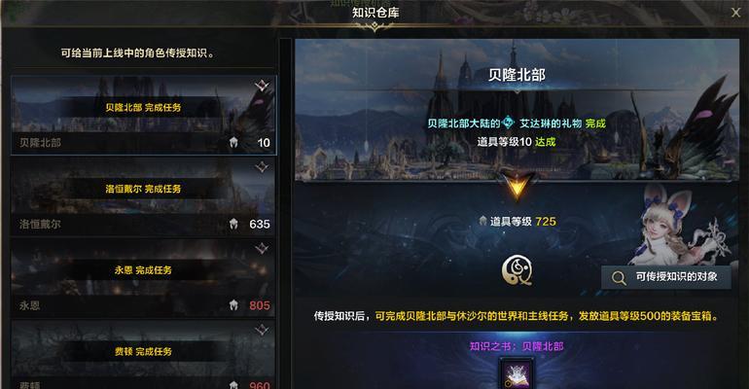Click the diamond marker on 贝隆北部 card
Viewport: 749px width, 389px height.
point(262,86)
